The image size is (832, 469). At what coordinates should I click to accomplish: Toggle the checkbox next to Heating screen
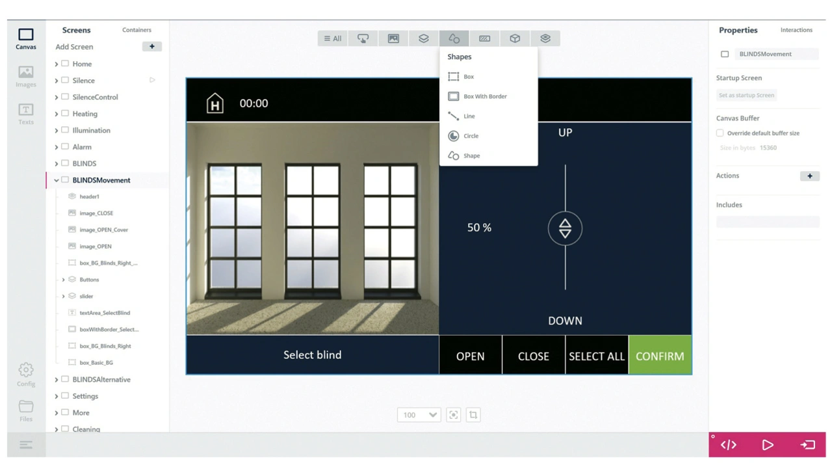tap(65, 114)
